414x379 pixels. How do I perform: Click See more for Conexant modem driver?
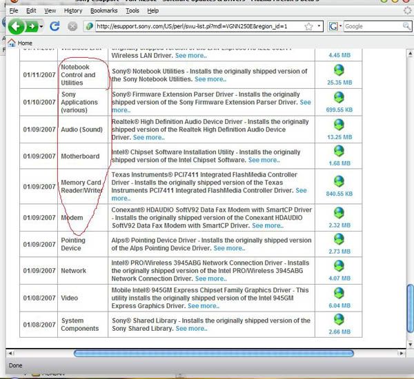click(x=268, y=226)
